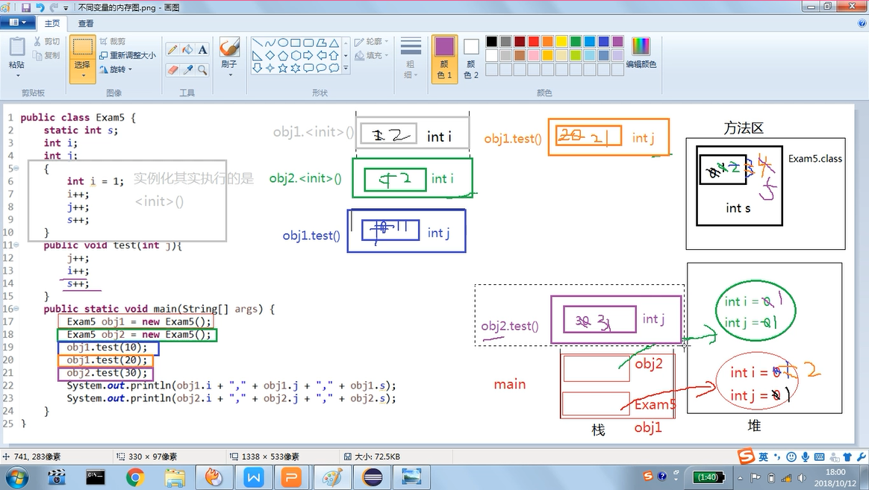Viewport: 869px width, 490px height.
Task: Expand the Paste (粘贴) dropdown arrow
Action: (x=17, y=75)
